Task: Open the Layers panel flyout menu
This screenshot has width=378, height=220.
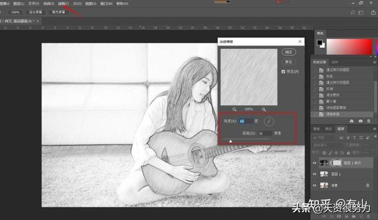Action: click(374, 129)
